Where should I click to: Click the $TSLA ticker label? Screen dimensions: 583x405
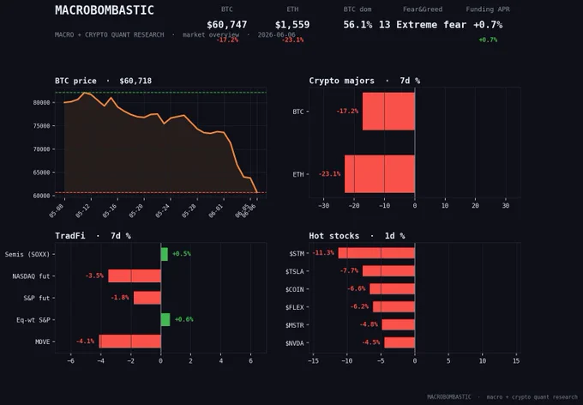click(294, 272)
